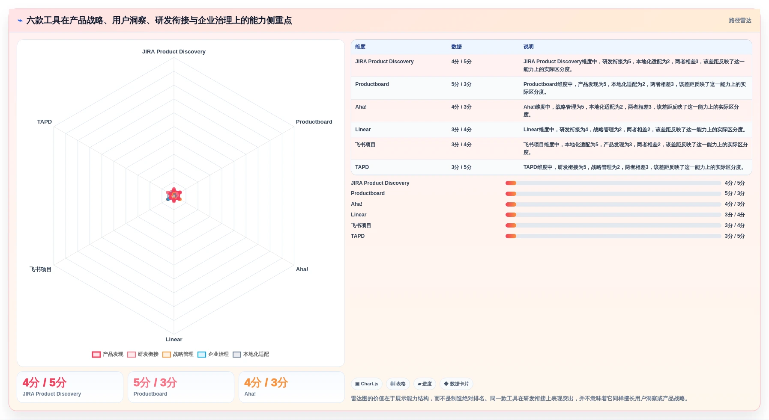769x420 pixels.
Task: Click the Linear radar axis label
Action: click(174, 340)
